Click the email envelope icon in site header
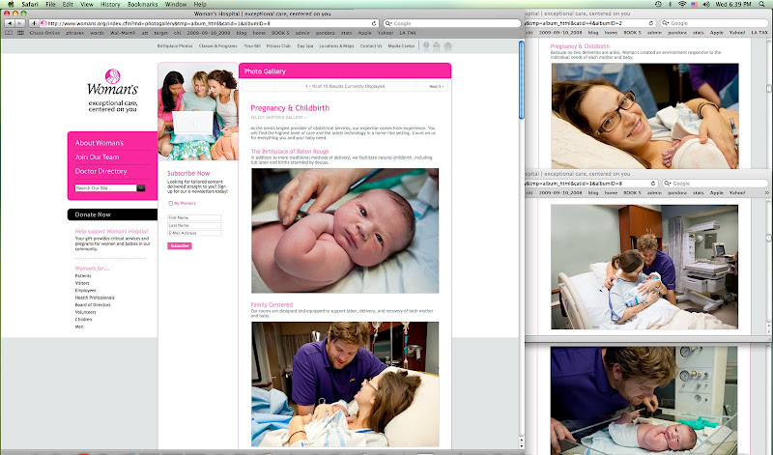This screenshot has width=773, height=455. pos(447,45)
